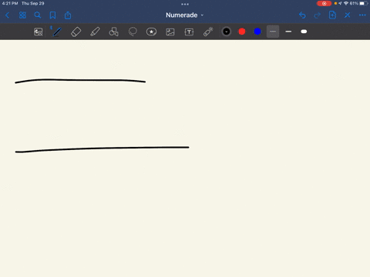
Task: Select the Image insert tool
Action: click(x=170, y=32)
